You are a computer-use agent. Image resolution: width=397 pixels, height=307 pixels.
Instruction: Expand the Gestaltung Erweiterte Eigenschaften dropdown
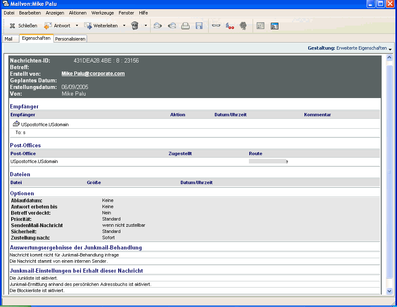[x=390, y=49]
